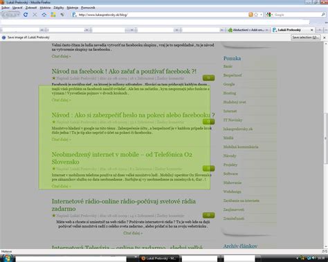Open the Software category link
This screenshot has height=262, width=328.
[x=230, y=174]
